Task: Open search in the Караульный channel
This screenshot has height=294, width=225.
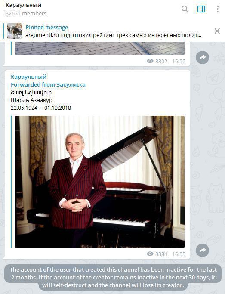Action: pos(185,9)
